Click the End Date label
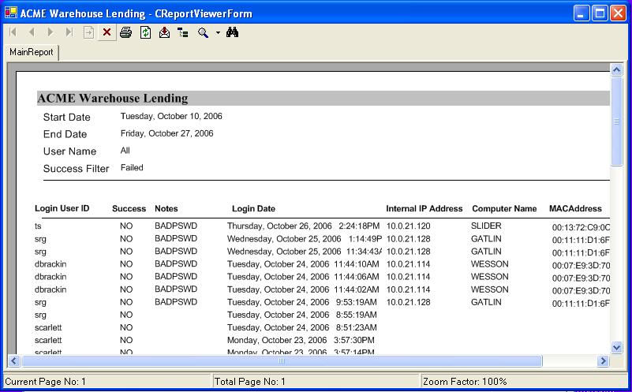632x392 pixels. click(x=65, y=134)
